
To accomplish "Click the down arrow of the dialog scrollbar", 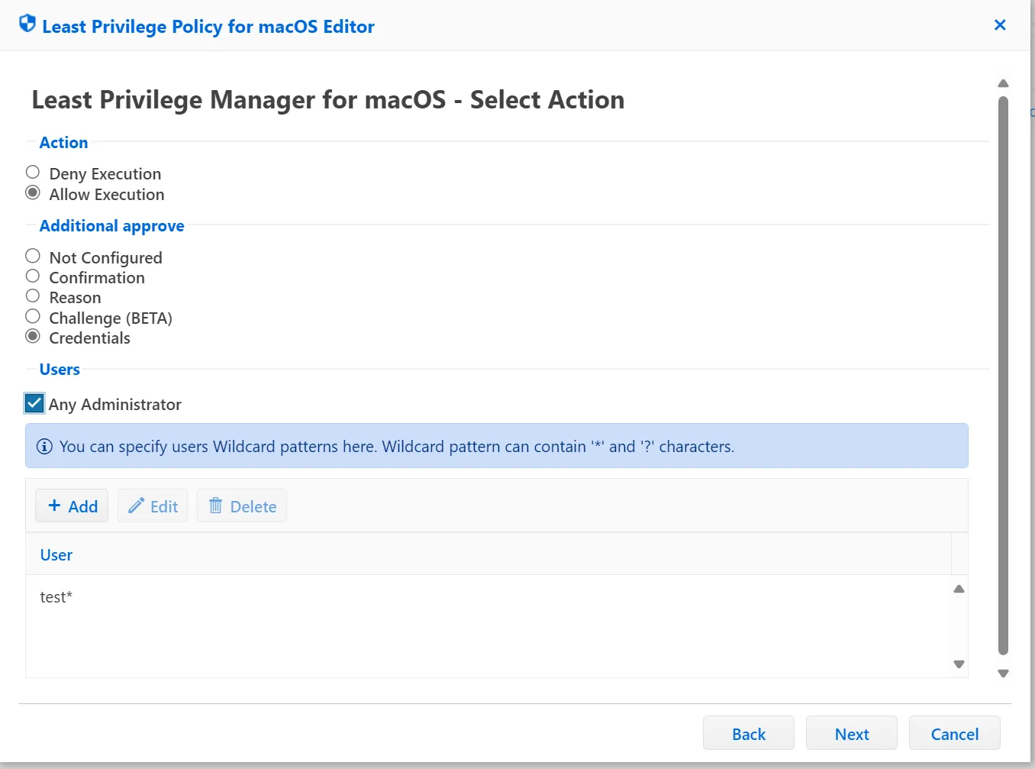I will 1003,674.
